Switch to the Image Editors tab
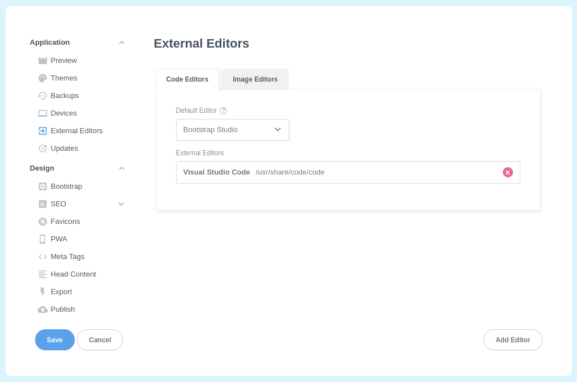Image resolution: width=577 pixels, height=382 pixels. coord(255,79)
